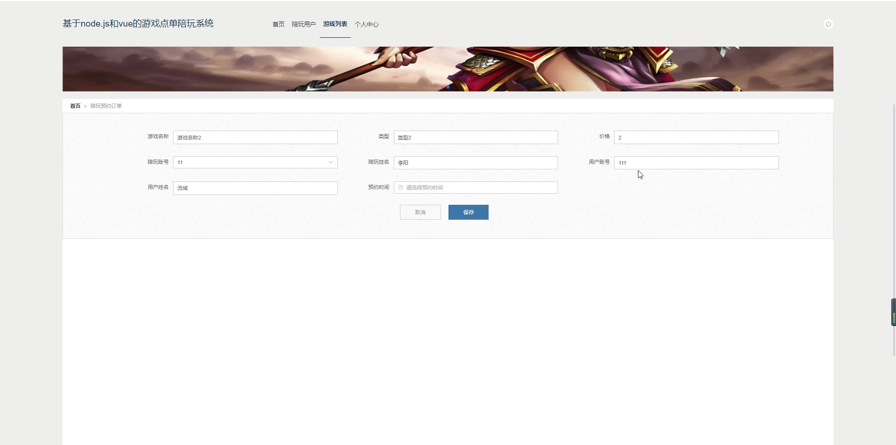The height and width of the screenshot is (445, 896).
Task: Select the 游戏列表 nav tab
Action: pyautogui.click(x=335, y=24)
